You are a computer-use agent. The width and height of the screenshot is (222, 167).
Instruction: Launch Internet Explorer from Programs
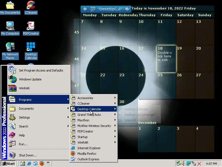tap(94, 148)
